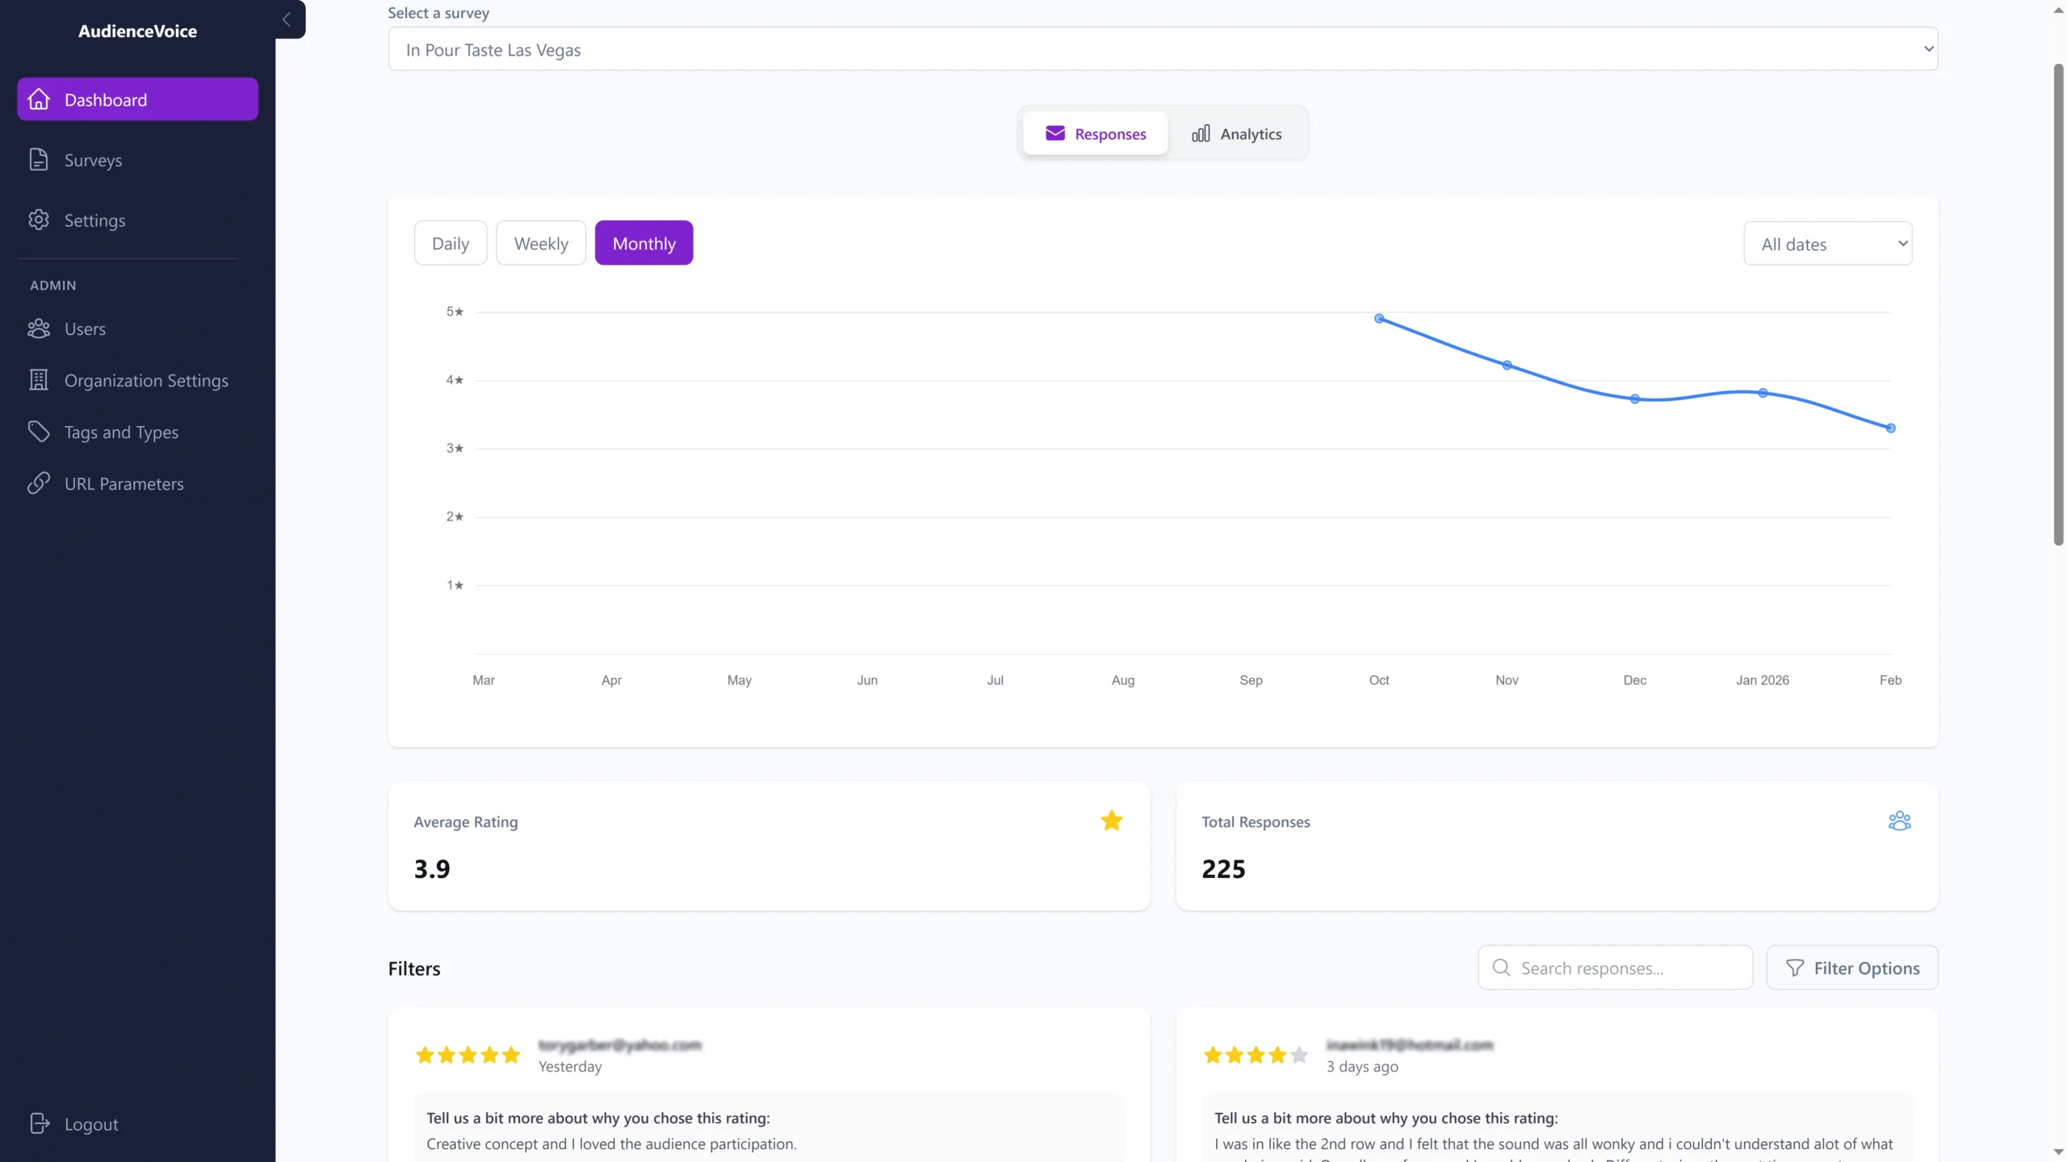The height and width of the screenshot is (1162, 2067).
Task: Expand the Select a survey dropdown
Action: pos(1163,49)
